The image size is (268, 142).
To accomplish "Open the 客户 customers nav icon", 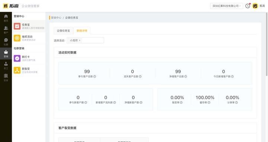I will 6,28.
